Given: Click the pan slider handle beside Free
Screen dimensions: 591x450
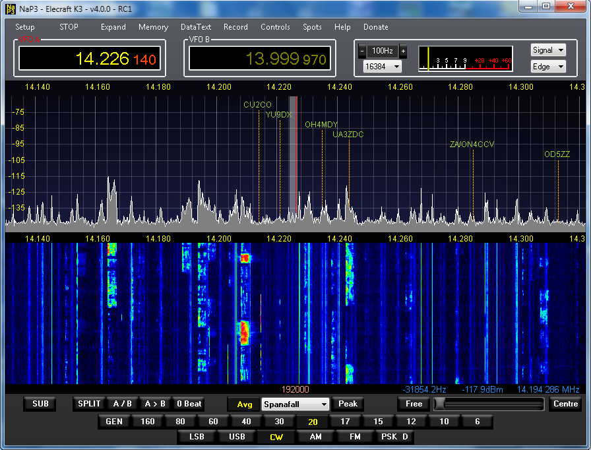Looking at the screenshot, I should [x=439, y=404].
